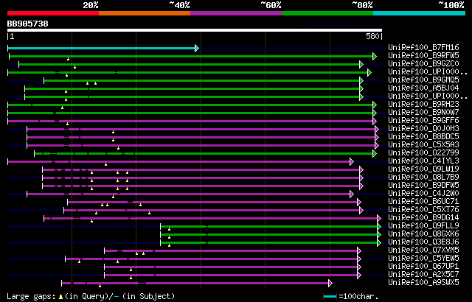Open hit UniRef100_B7FM16
This screenshot has height=302, width=472.
tap(423, 47)
